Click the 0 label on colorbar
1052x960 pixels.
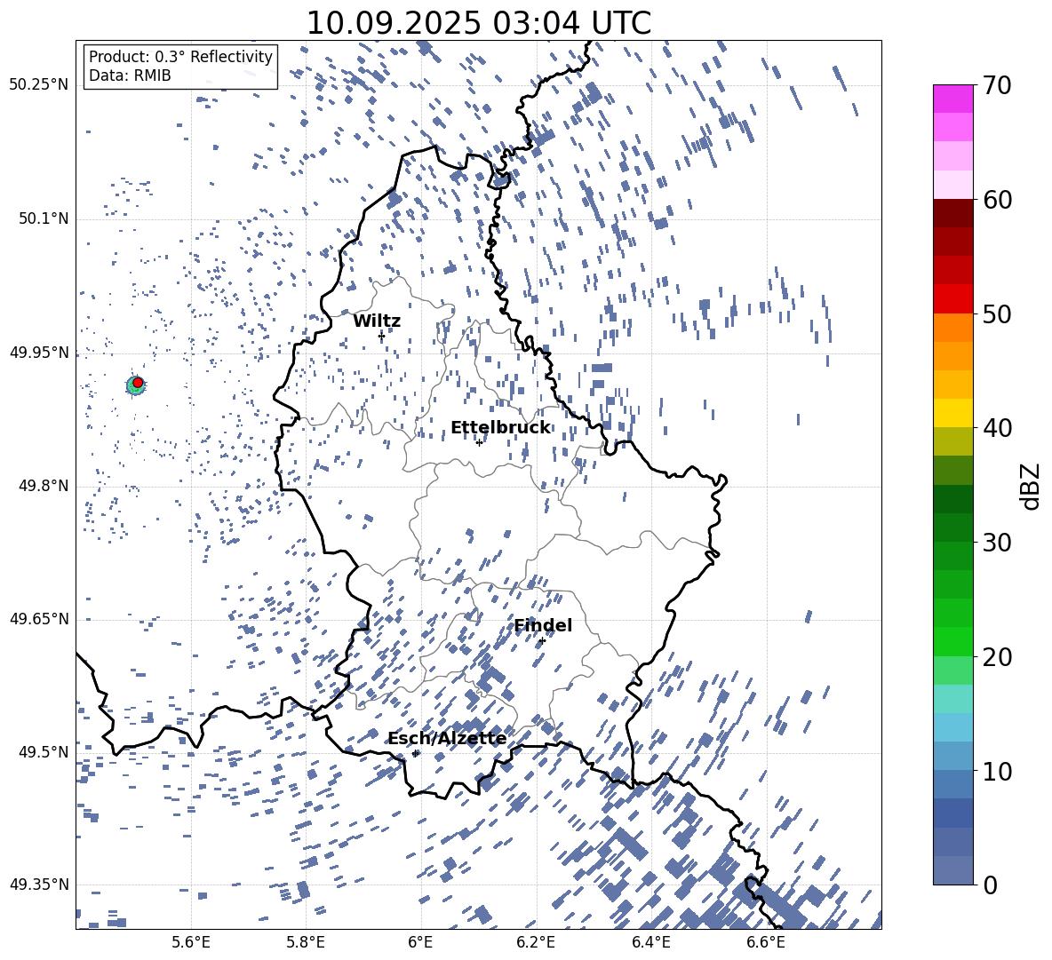991,885
